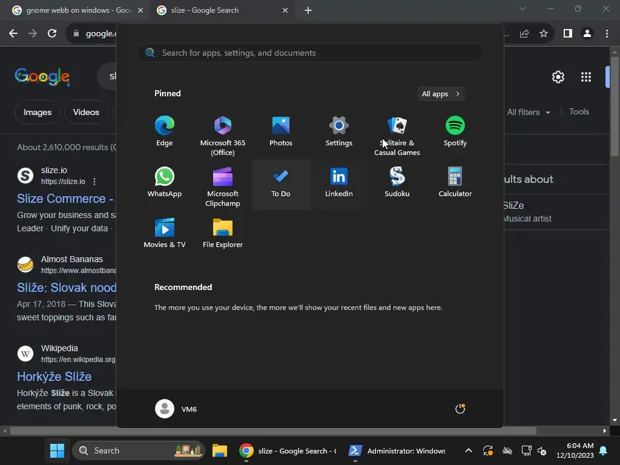Viewport: 620px width, 465px height.
Task: Switch to Chrome slize Google Search taskbar item
Action: pos(288,450)
